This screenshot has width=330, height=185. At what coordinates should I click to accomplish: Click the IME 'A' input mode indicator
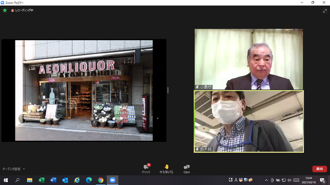pyautogui.click(x=236, y=180)
